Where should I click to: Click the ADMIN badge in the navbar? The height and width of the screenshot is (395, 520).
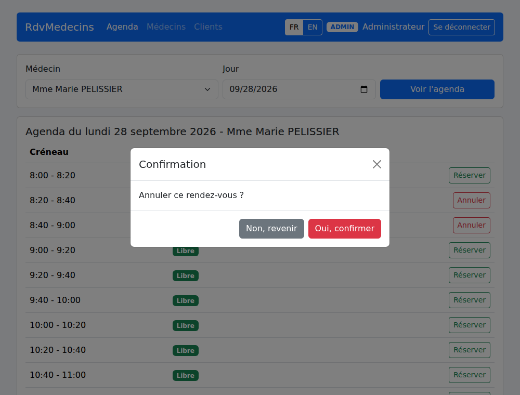point(342,27)
